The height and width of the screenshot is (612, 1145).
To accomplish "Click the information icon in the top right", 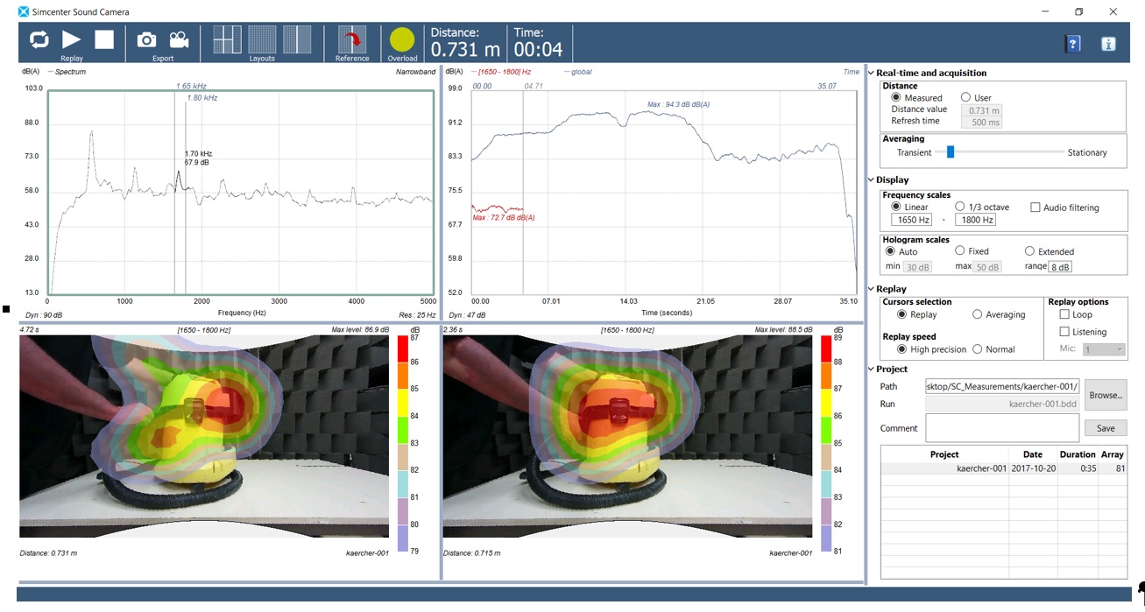I will 1108,42.
